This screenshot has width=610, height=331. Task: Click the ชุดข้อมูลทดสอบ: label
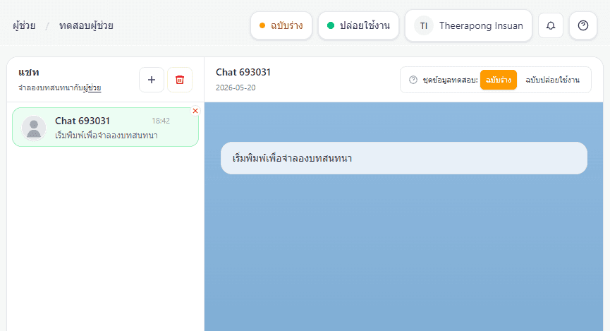(x=451, y=80)
